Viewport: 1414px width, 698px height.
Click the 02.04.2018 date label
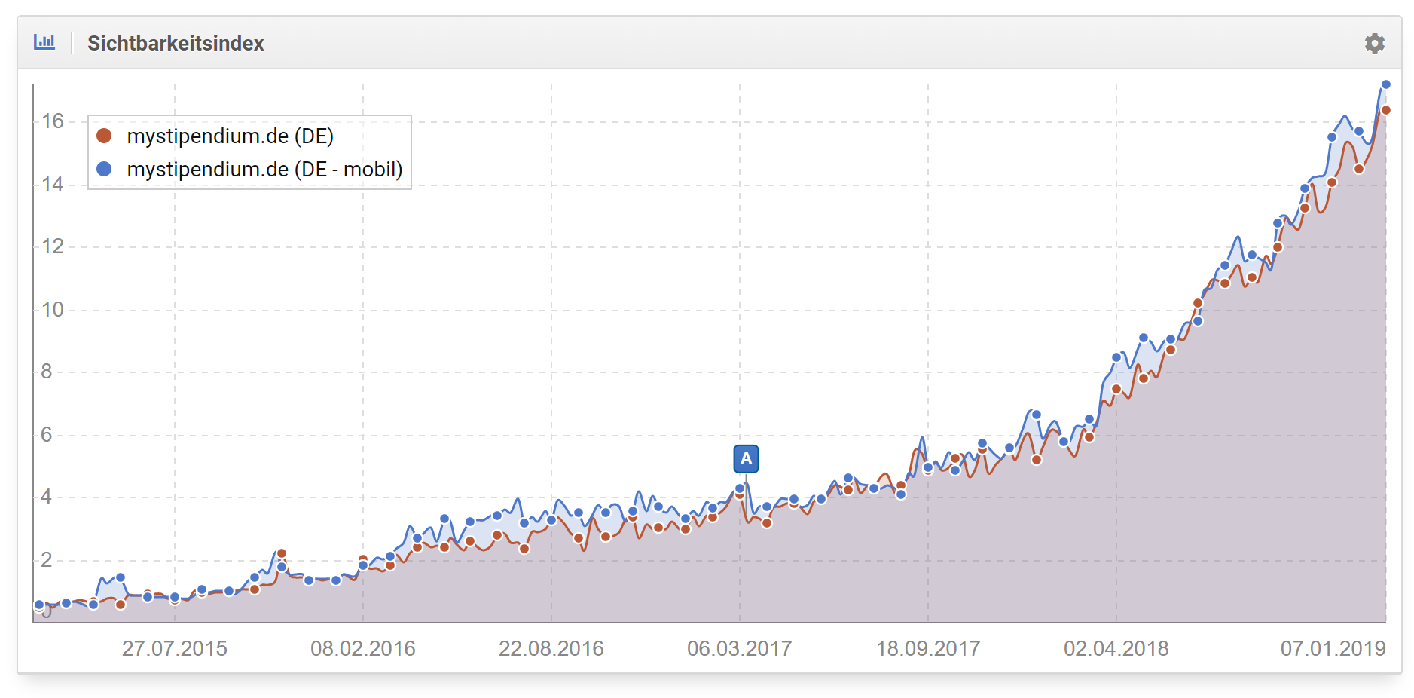pyautogui.click(x=1116, y=648)
